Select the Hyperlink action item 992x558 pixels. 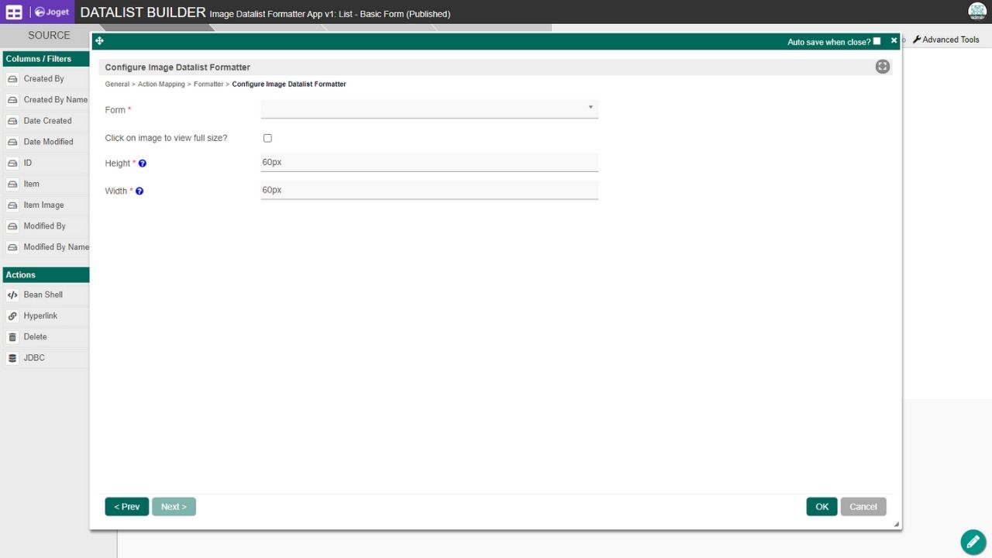point(45,316)
